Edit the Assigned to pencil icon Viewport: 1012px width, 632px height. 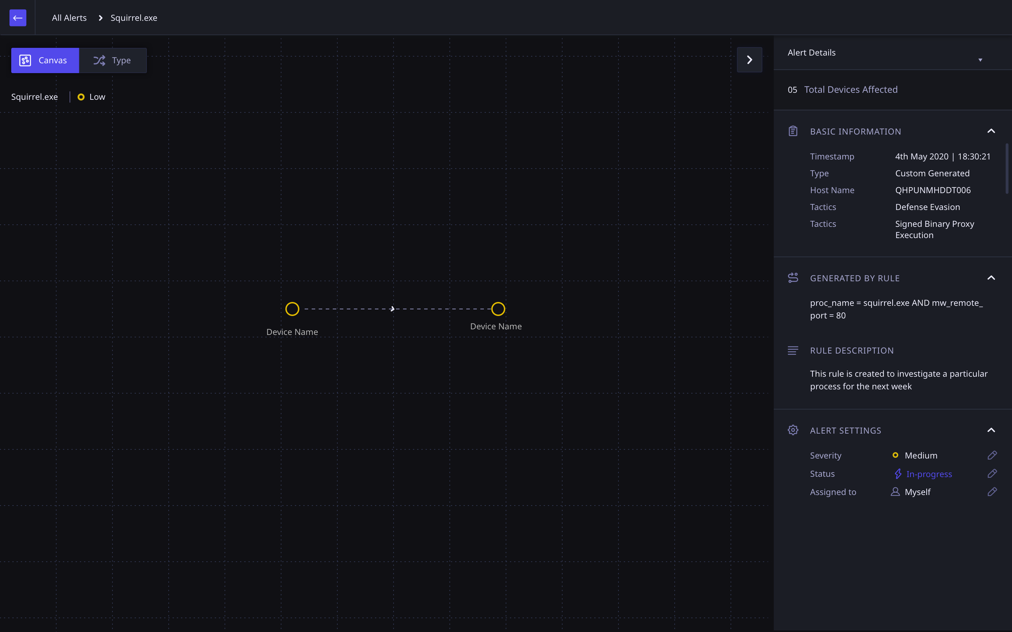pyautogui.click(x=992, y=492)
